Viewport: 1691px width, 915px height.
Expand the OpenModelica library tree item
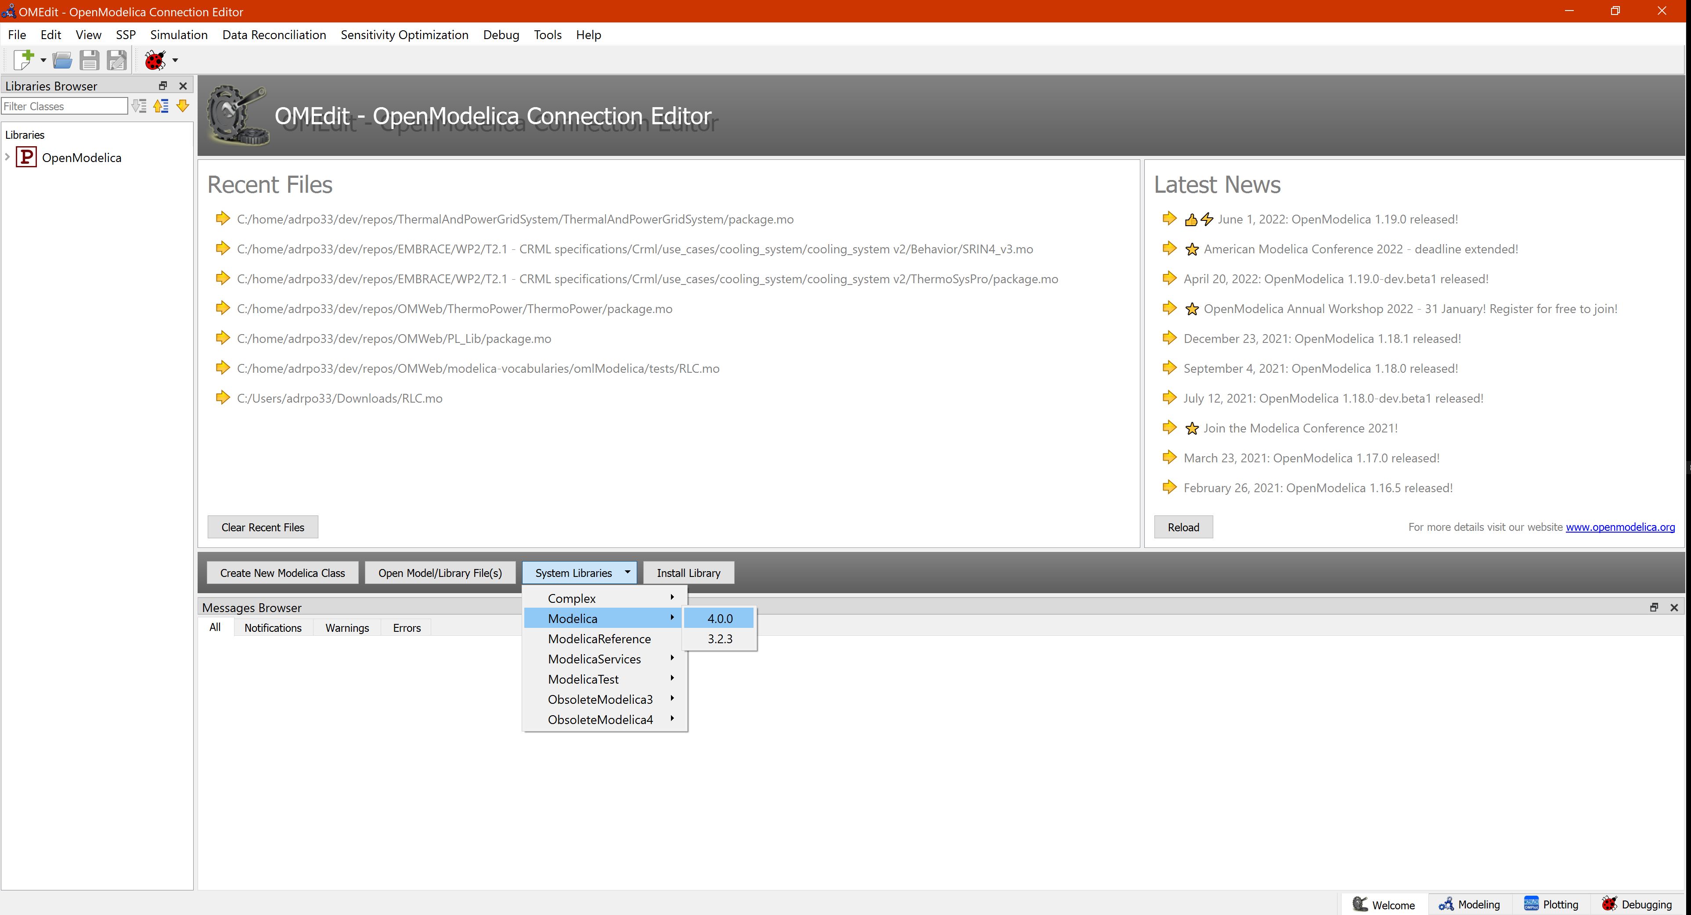pyautogui.click(x=7, y=157)
